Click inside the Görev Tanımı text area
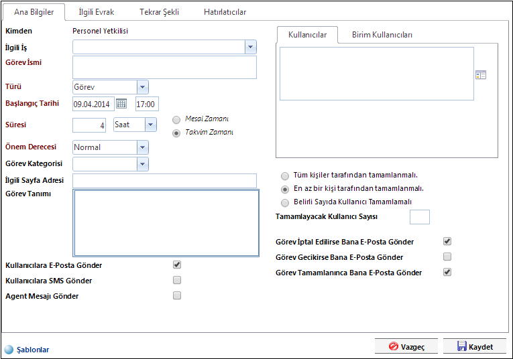 166,223
